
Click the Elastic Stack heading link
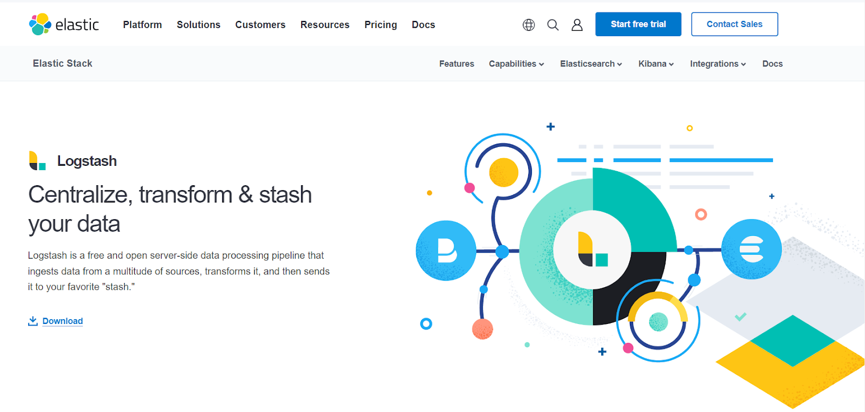pos(63,63)
